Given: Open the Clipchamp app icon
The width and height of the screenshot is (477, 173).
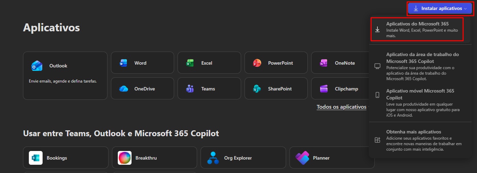Looking at the screenshot, I should [x=323, y=89].
